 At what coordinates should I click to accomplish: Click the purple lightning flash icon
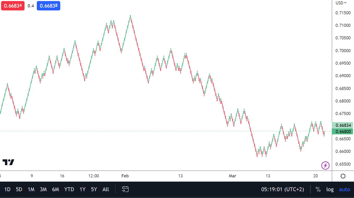coord(325,165)
